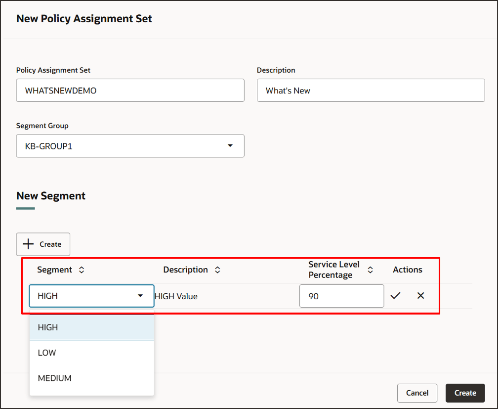498x409 pixels.
Task: Click Create to save the assignment set
Action: coord(465,393)
